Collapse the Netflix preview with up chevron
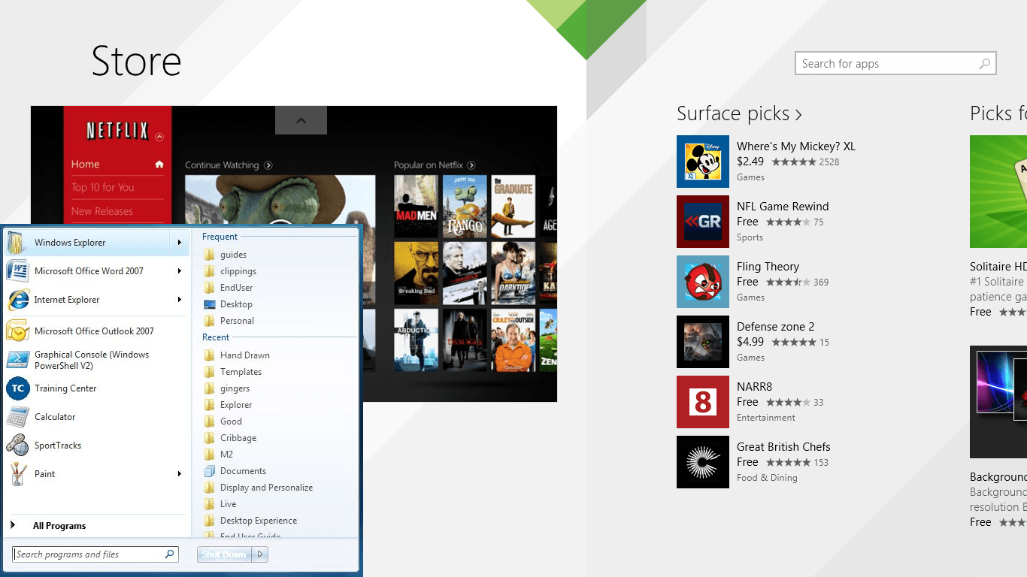Viewport: 1027px width, 577px height. [x=301, y=120]
